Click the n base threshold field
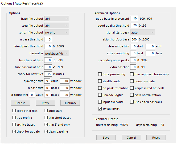This screenshot has width=177, height=144. 48,39
